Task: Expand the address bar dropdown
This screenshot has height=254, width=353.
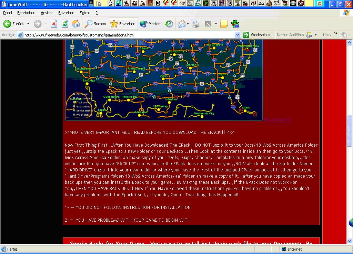Action: tap(238, 35)
